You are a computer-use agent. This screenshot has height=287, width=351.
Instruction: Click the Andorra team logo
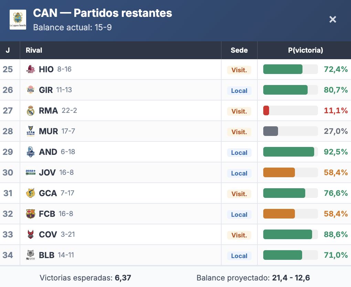[x=31, y=152]
